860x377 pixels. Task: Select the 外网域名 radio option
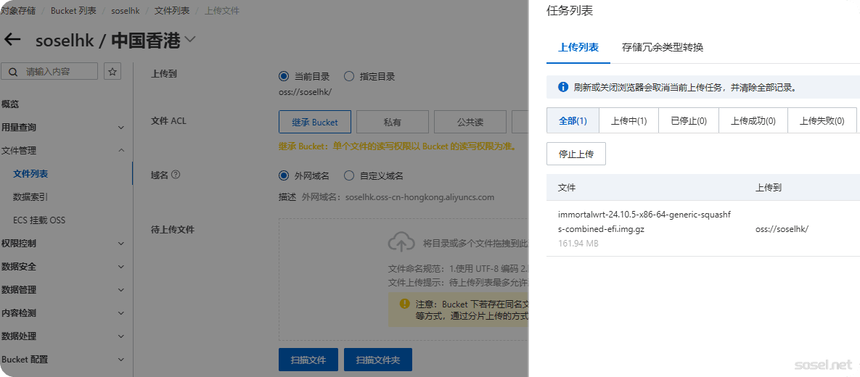[x=284, y=175]
